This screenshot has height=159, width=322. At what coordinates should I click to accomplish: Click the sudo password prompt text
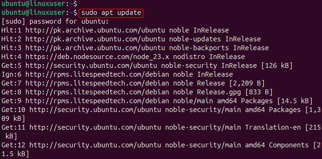coord(55,21)
